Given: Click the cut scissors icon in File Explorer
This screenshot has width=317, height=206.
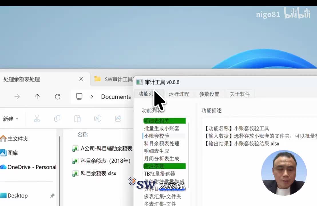Looking at the screenshot, I should coord(37,119).
